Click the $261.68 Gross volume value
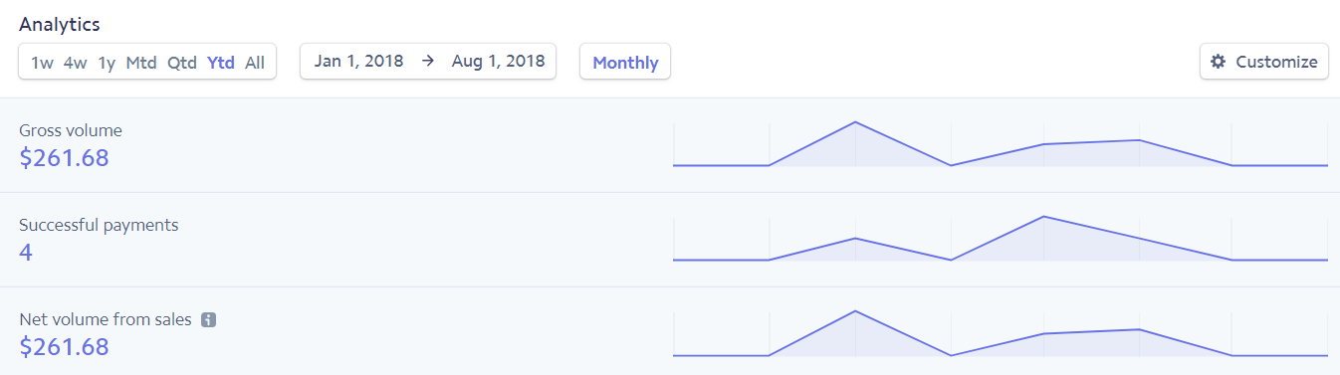Viewport: 1340px width, 375px height. click(x=64, y=157)
